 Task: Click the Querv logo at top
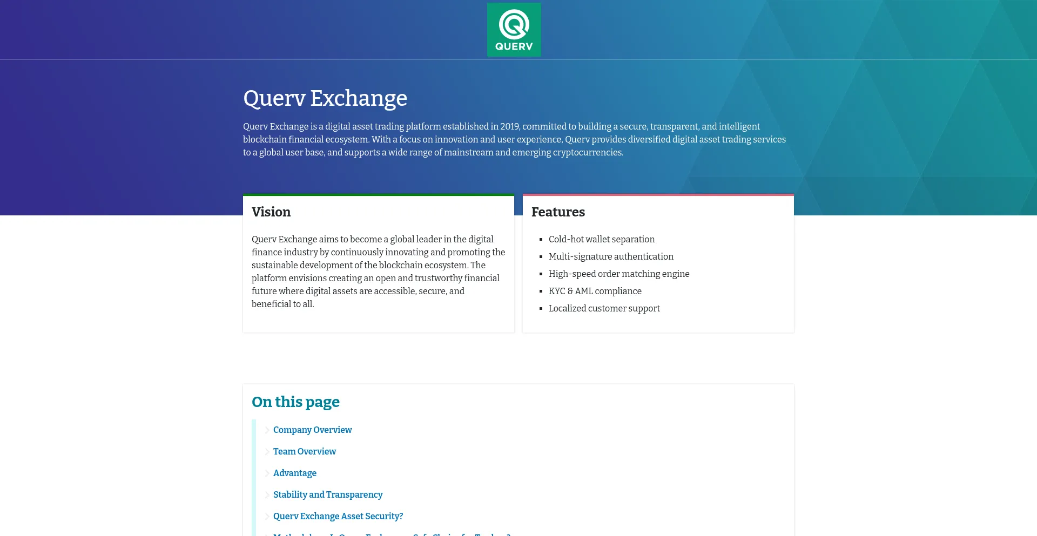pos(514,30)
